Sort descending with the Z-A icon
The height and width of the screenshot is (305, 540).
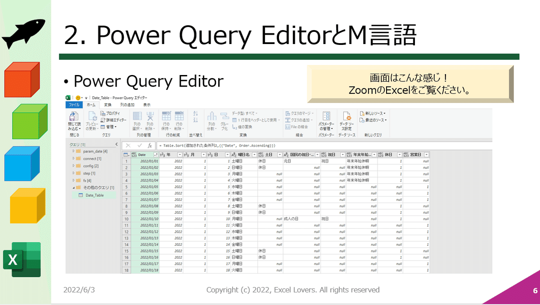tap(196, 120)
